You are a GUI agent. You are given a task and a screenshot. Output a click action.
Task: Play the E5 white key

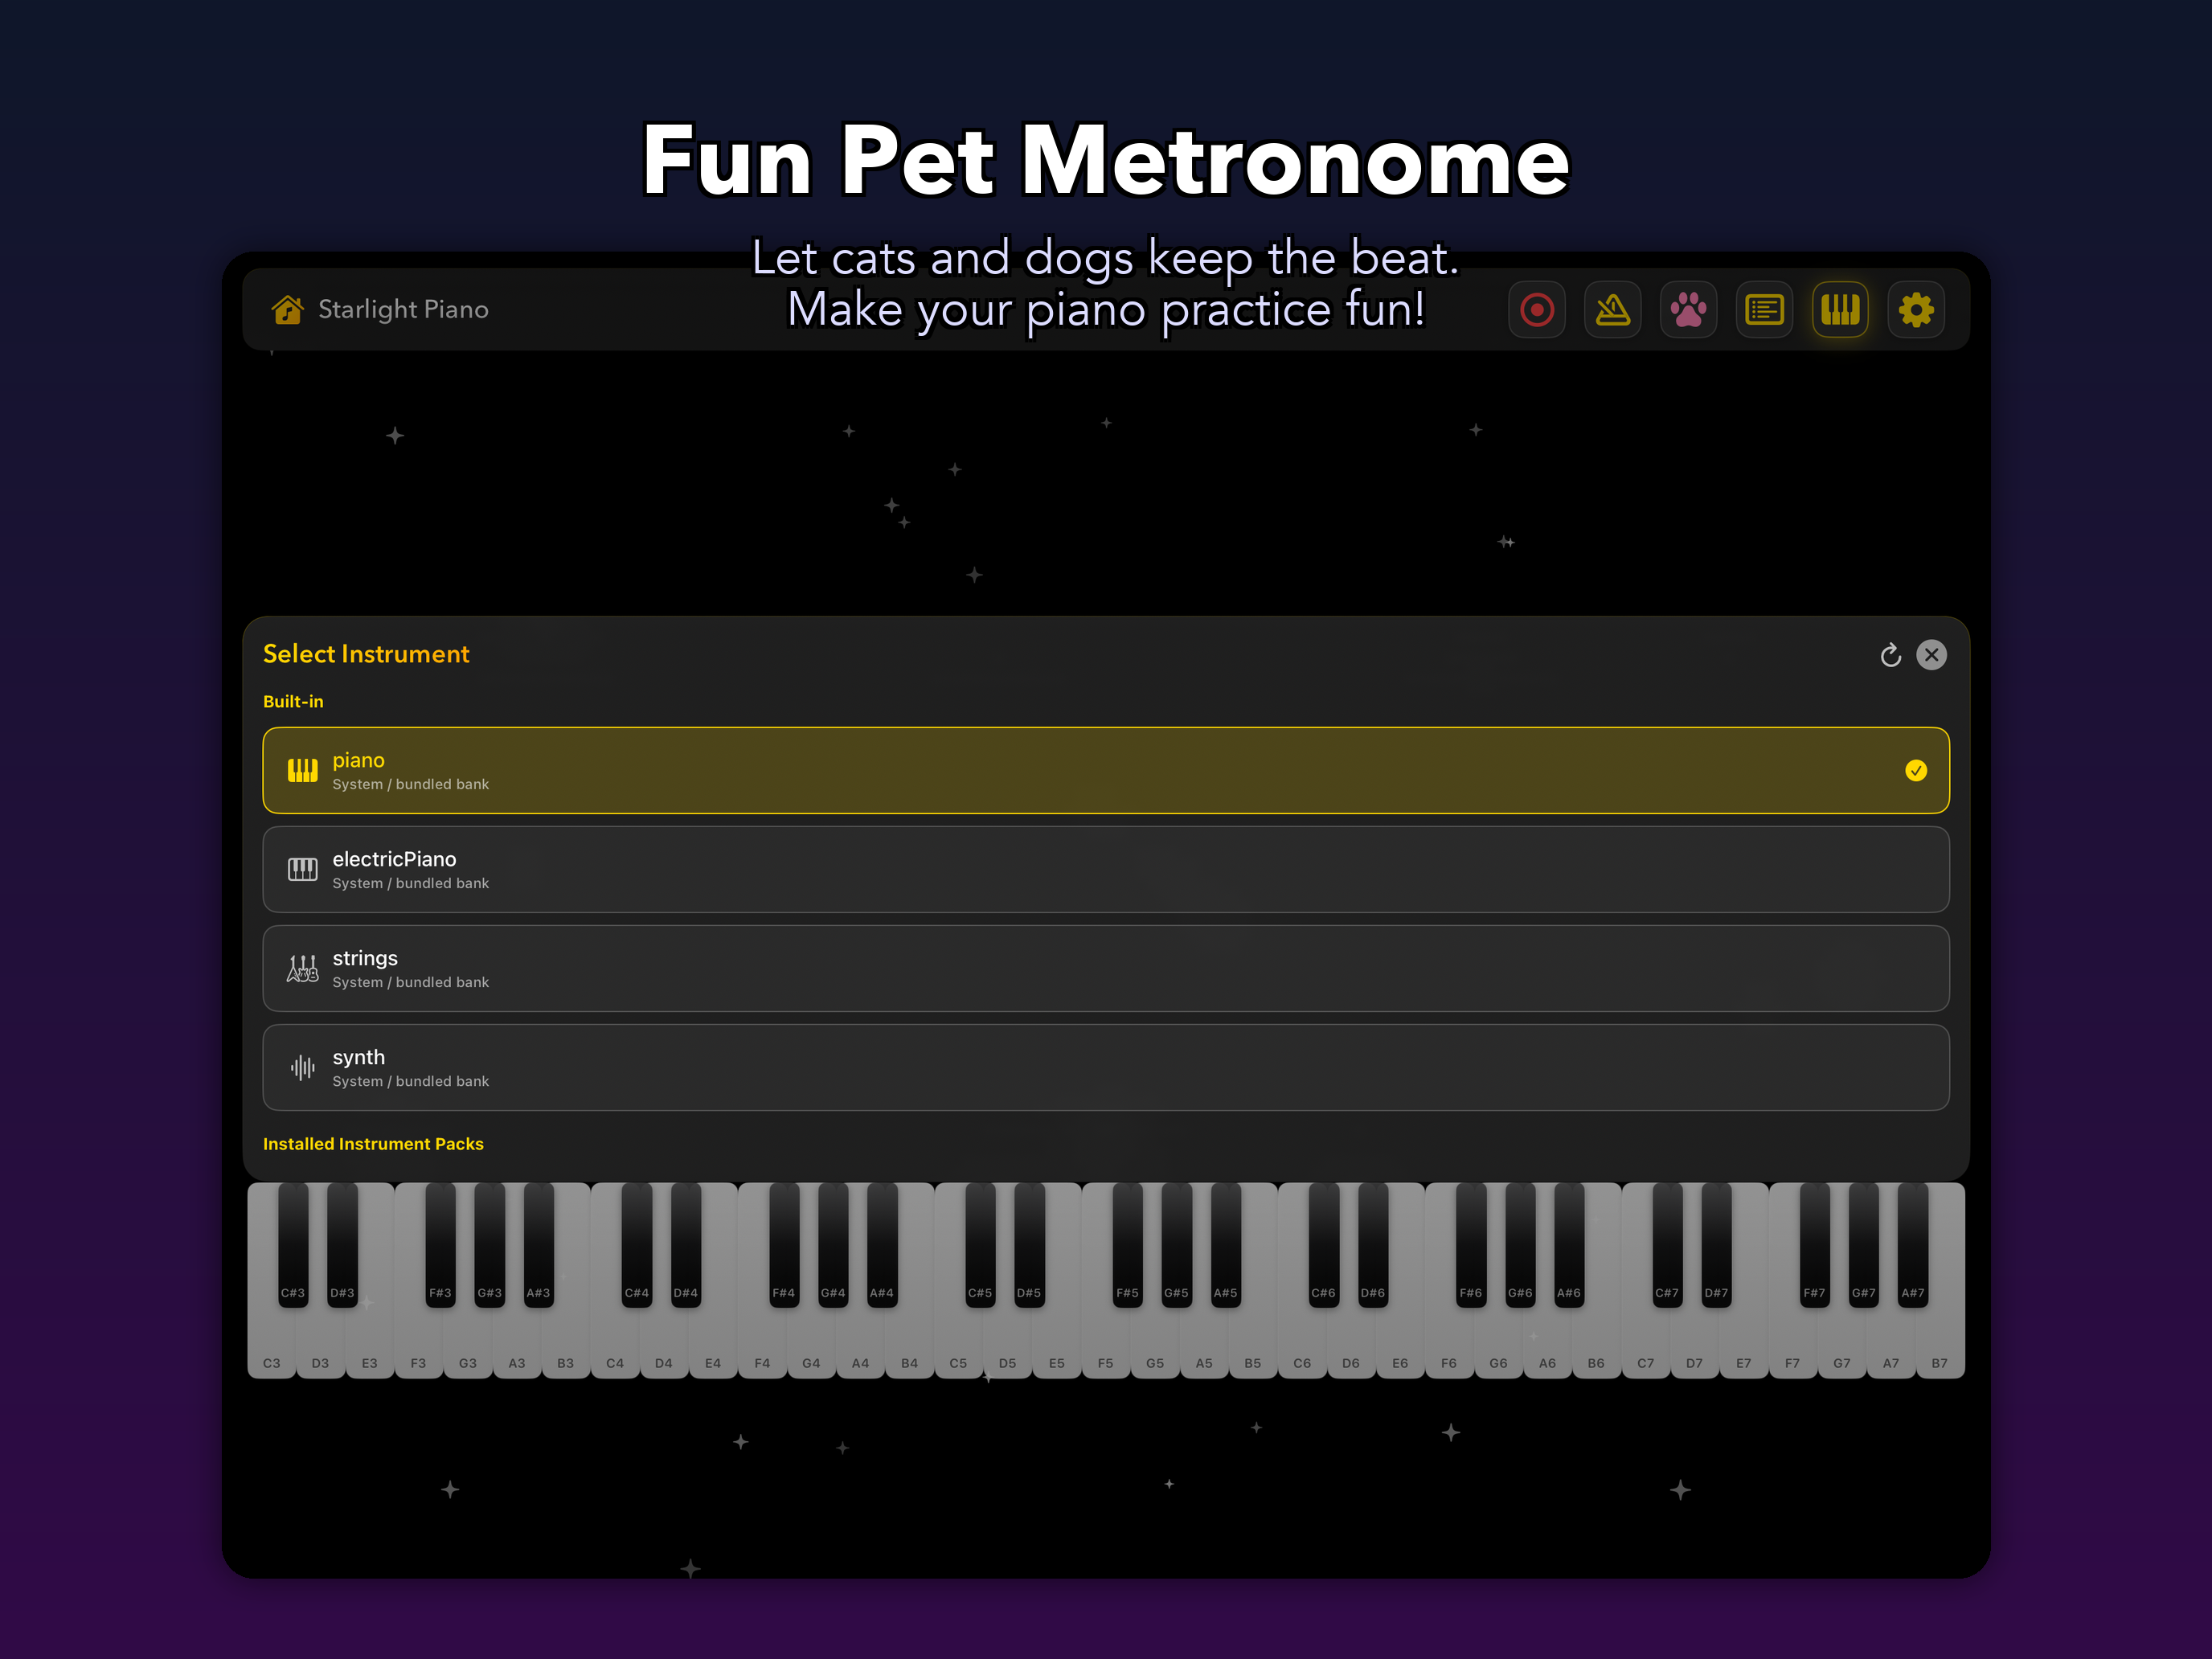pos(1056,1345)
